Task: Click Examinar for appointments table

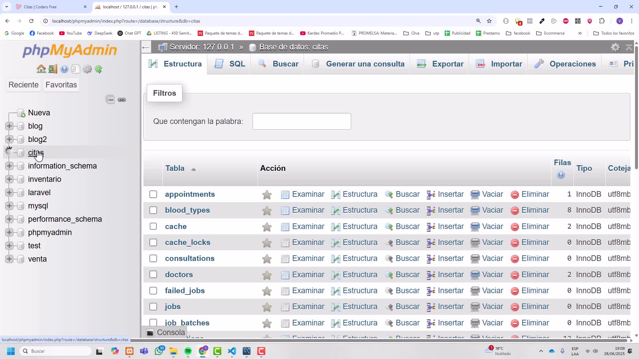Action: [303, 194]
